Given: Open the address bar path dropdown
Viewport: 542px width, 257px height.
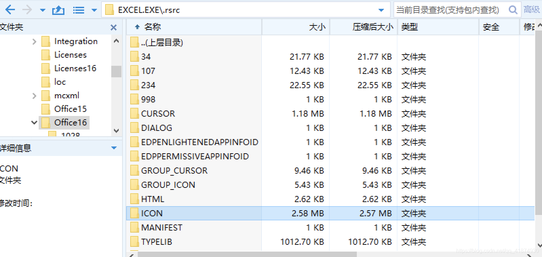Looking at the screenshot, I should 381,10.
